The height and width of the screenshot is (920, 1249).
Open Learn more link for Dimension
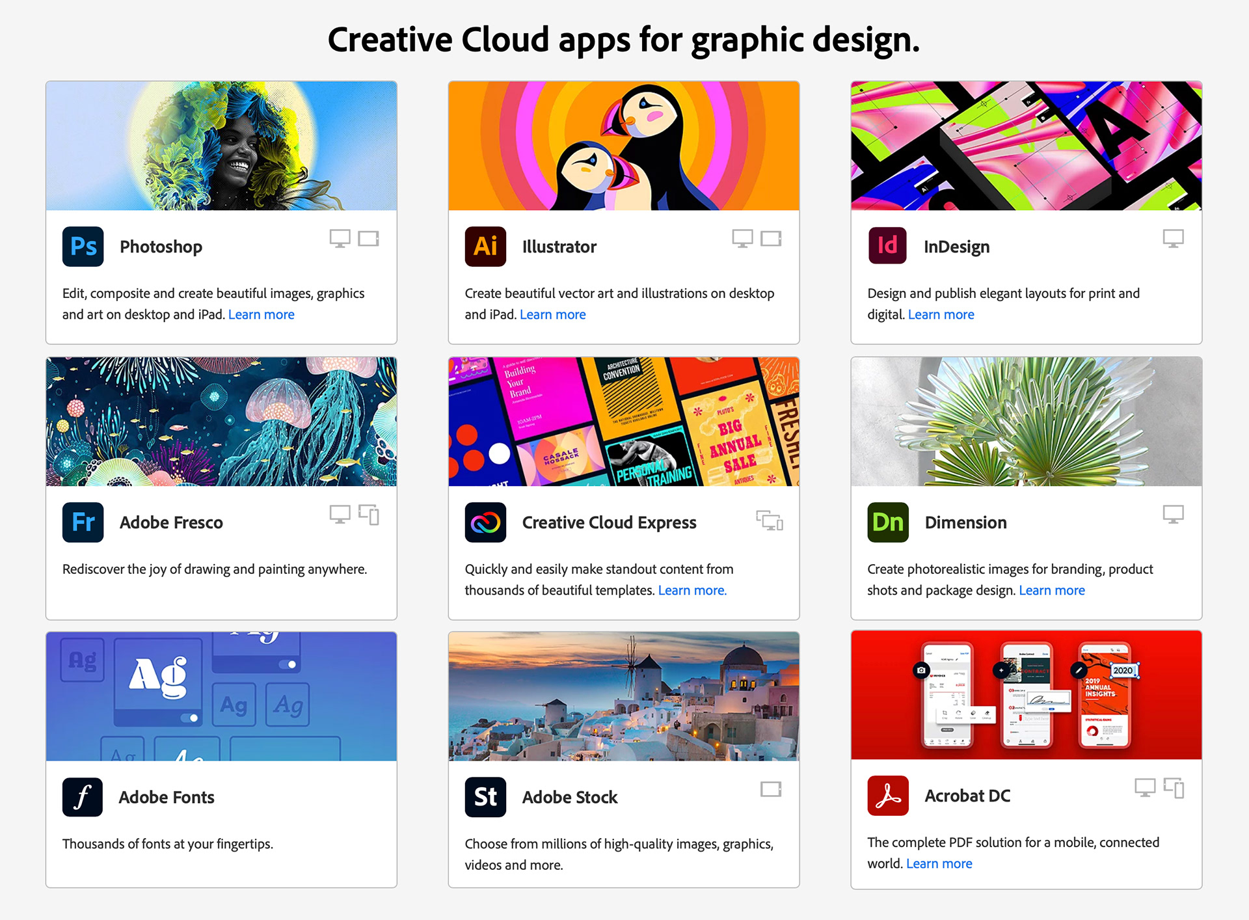(x=1052, y=591)
